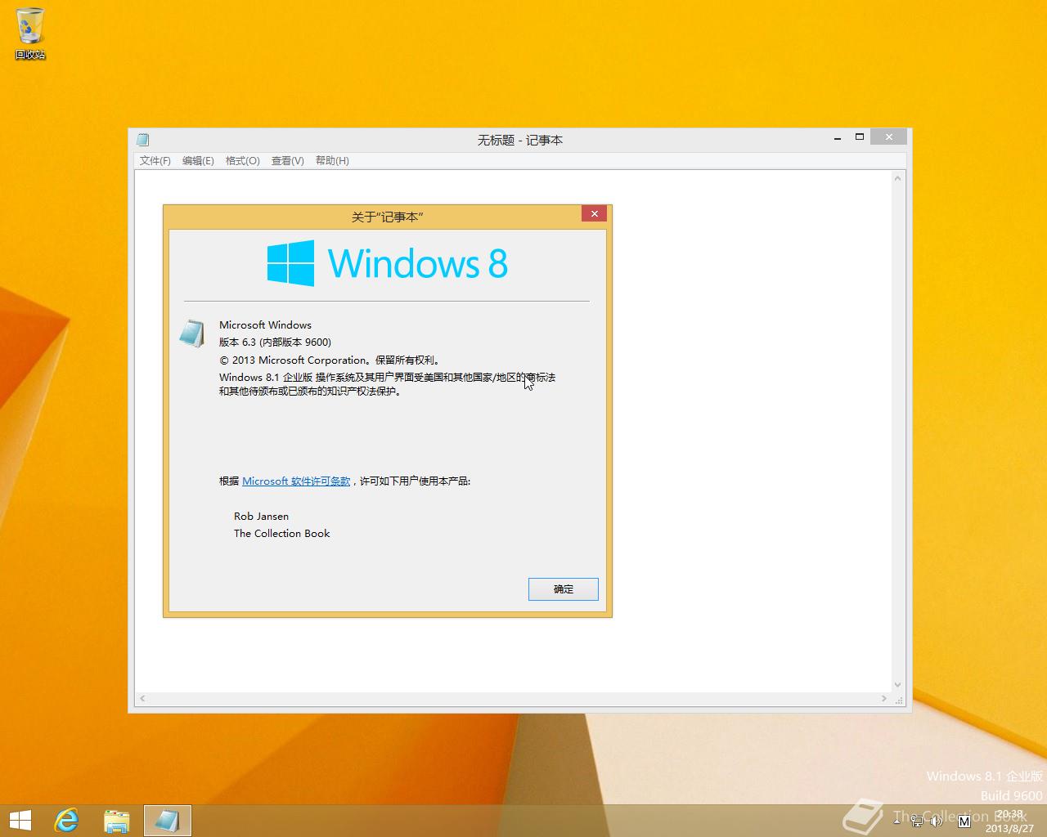Screen dimensions: 1047x837
Task: Open the 格式(O) menu
Action: [243, 161]
